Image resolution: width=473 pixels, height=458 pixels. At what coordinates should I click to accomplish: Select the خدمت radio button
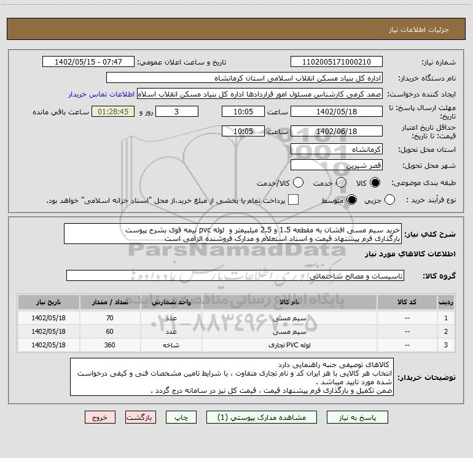coord(341,183)
